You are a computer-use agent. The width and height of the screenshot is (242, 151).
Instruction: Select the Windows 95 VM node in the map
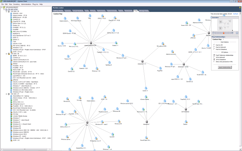point(119,121)
